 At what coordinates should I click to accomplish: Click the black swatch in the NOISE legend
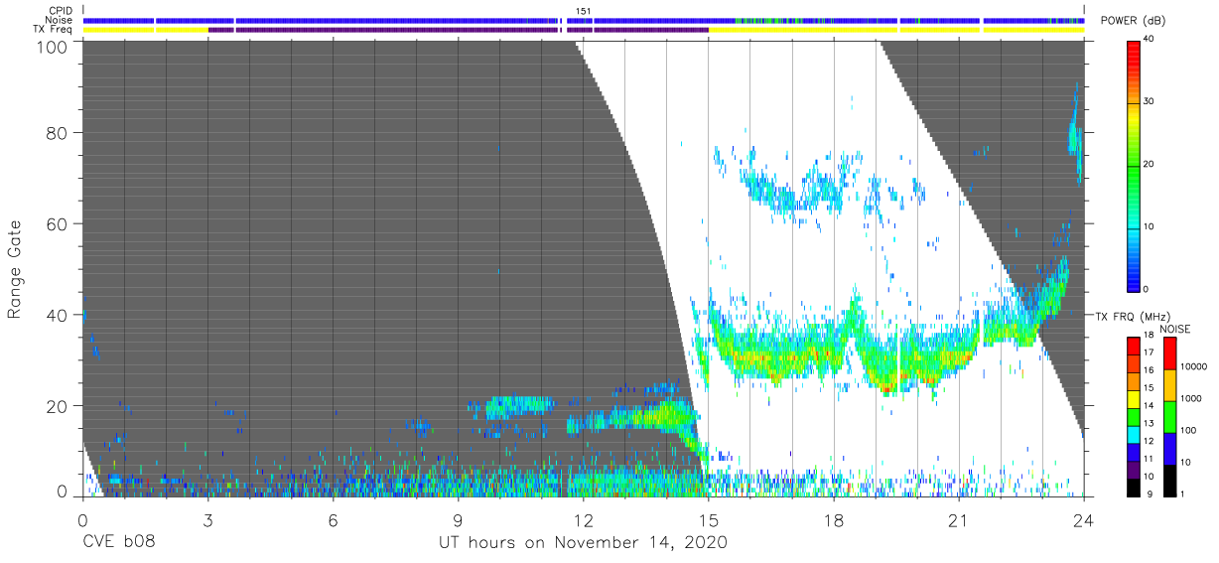click(1169, 480)
